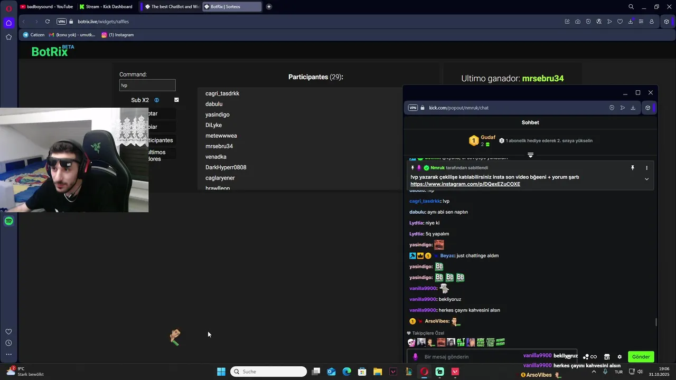The width and height of the screenshot is (676, 380).
Task: Click Sub X2 info icon
Action: pyautogui.click(x=156, y=100)
